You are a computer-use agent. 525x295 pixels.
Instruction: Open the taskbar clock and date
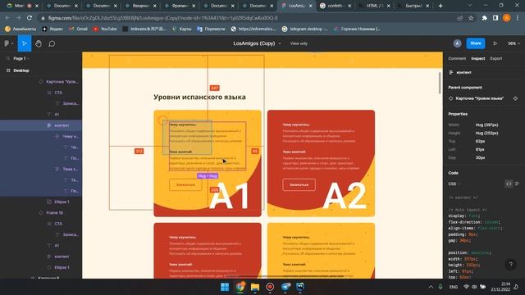(x=500, y=287)
